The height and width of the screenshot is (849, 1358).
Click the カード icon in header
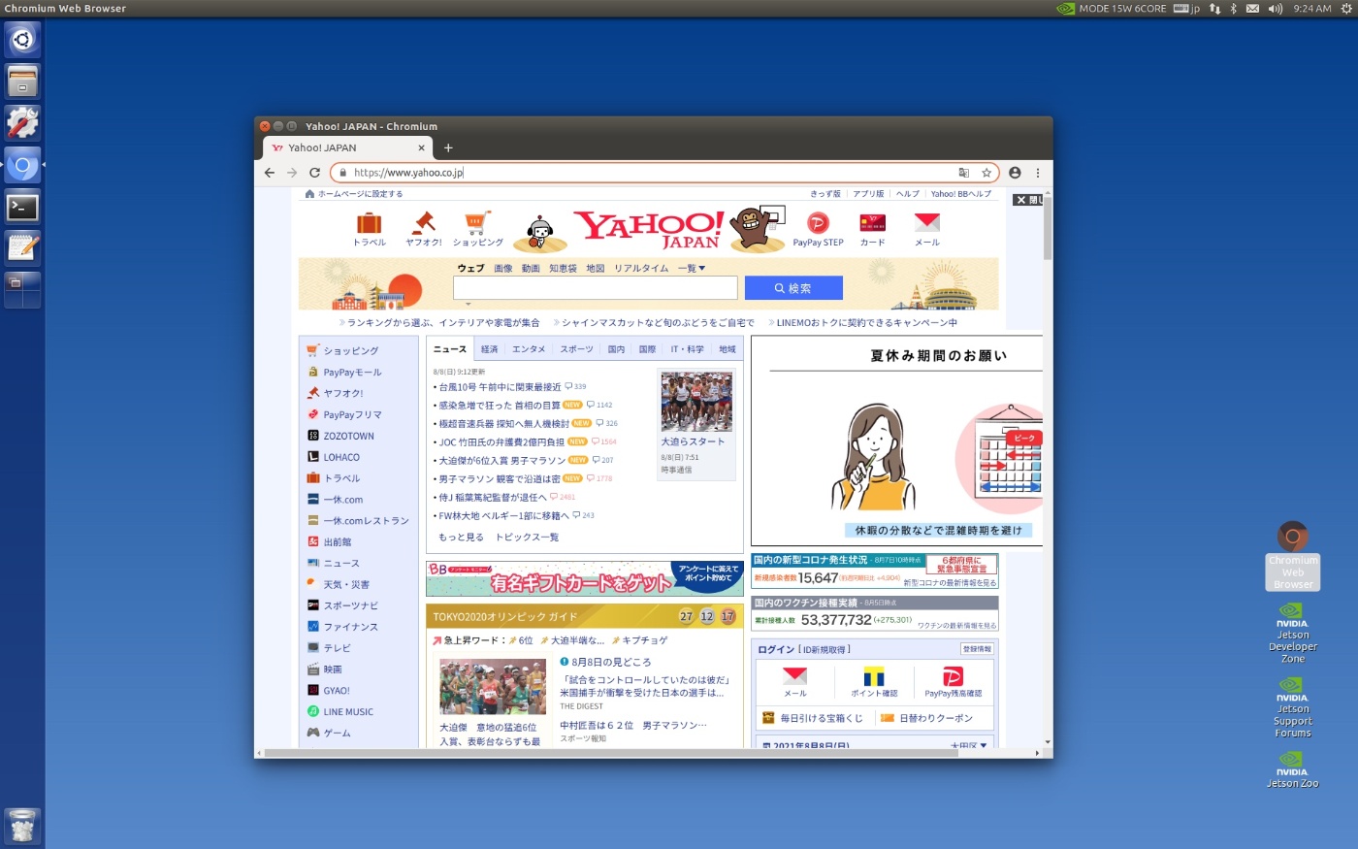[x=872, y=223]
